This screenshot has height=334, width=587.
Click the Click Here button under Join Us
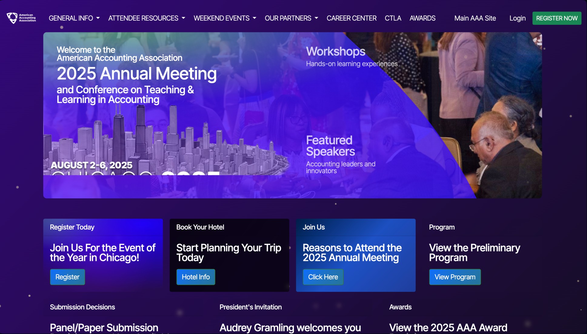(323, 277)
